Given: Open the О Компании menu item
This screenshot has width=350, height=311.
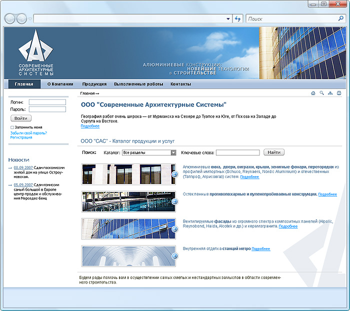Looking at the screenshot, I should [60, 84].
